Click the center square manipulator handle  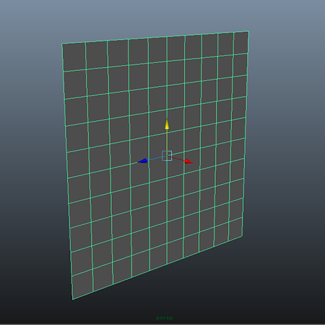(x=167, y=156)
